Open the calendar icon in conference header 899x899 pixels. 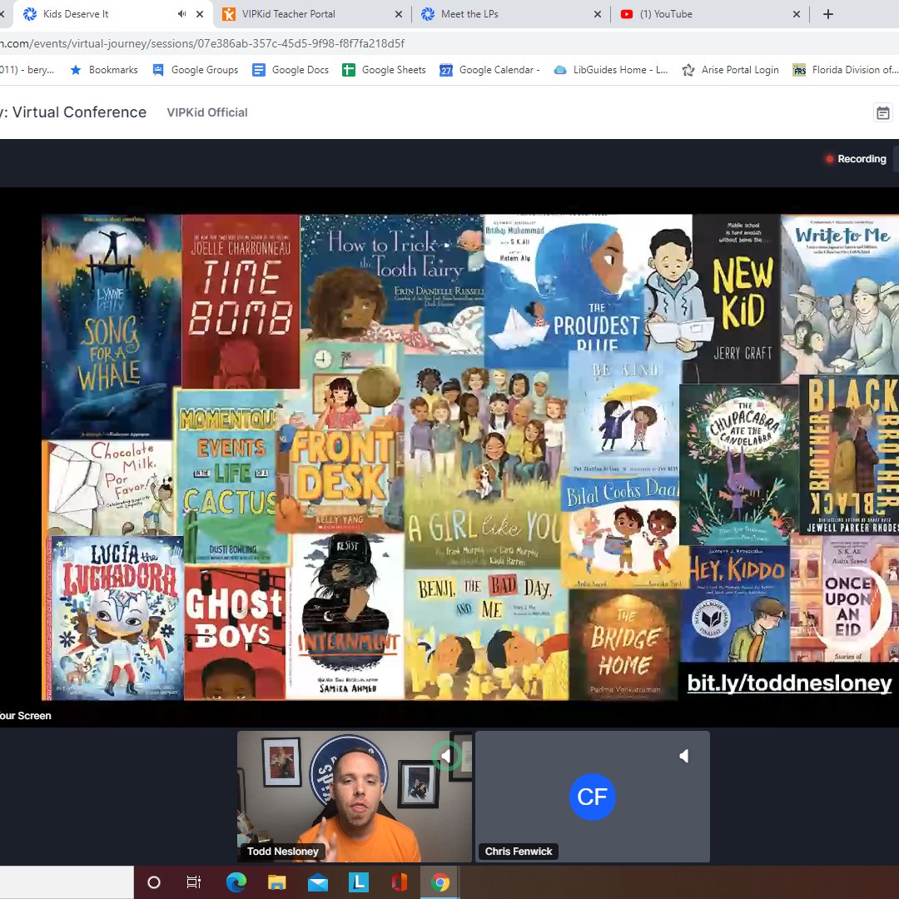coord(883,112)
